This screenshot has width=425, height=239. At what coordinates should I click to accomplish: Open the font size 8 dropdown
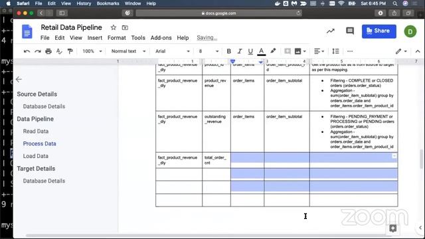pos(209,51)
